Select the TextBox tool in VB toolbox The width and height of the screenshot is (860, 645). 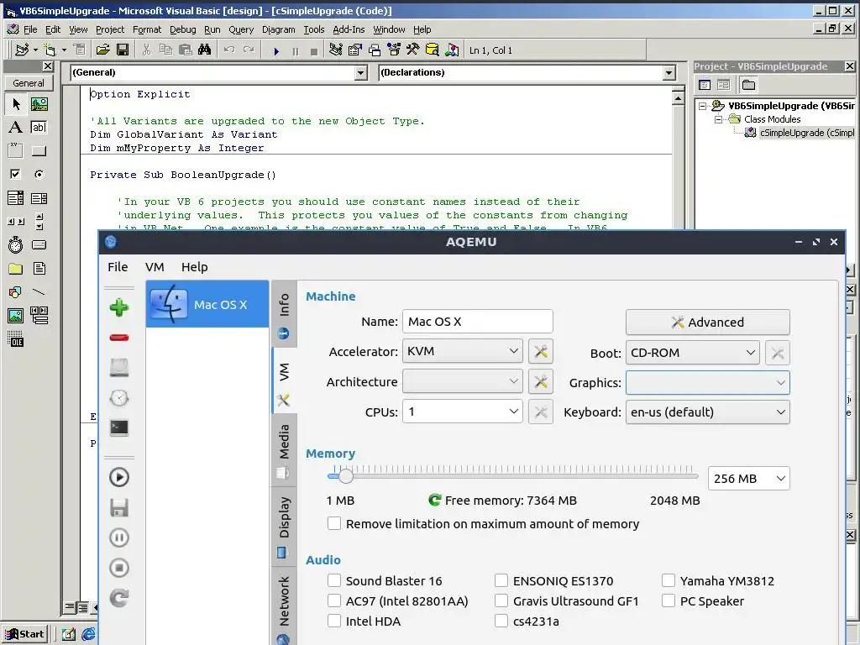pos(39,128)
